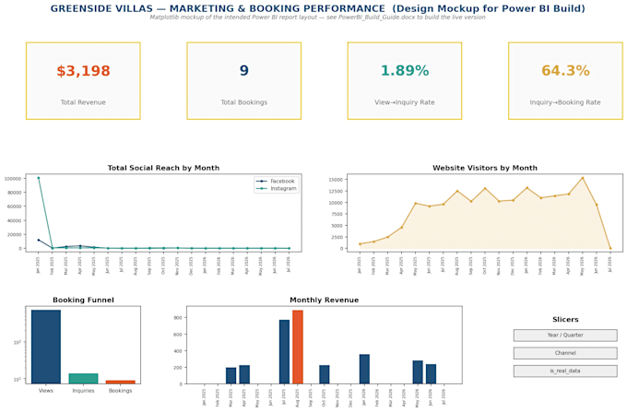Click the Total Social Reach by Month title

(x=163, y=168)
